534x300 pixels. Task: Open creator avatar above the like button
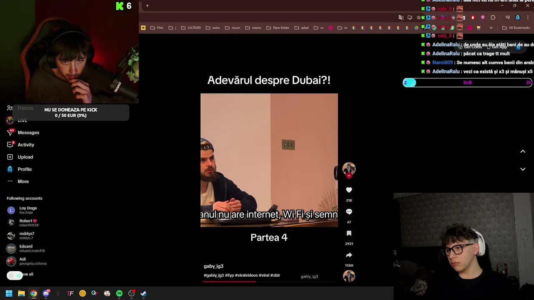coord(349,169)
